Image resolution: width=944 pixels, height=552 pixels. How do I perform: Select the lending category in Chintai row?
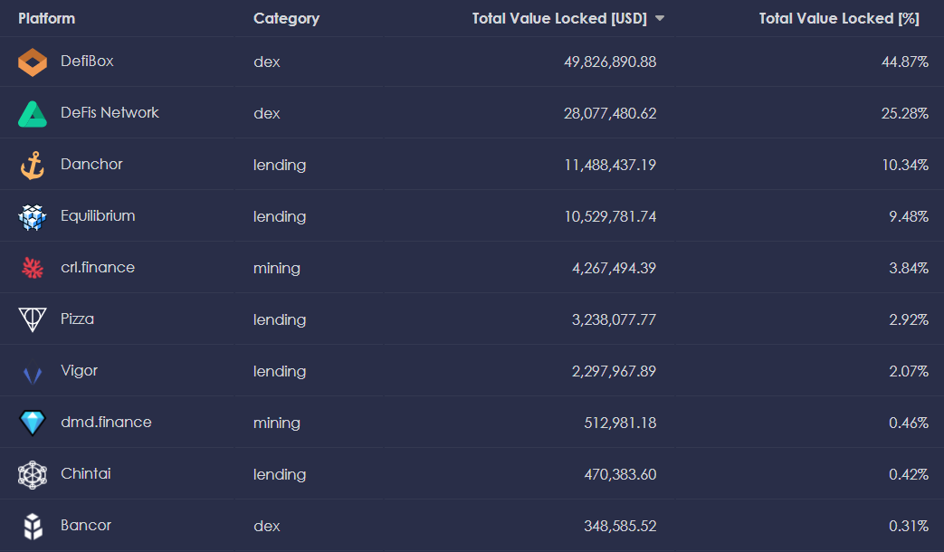point(280,475)
